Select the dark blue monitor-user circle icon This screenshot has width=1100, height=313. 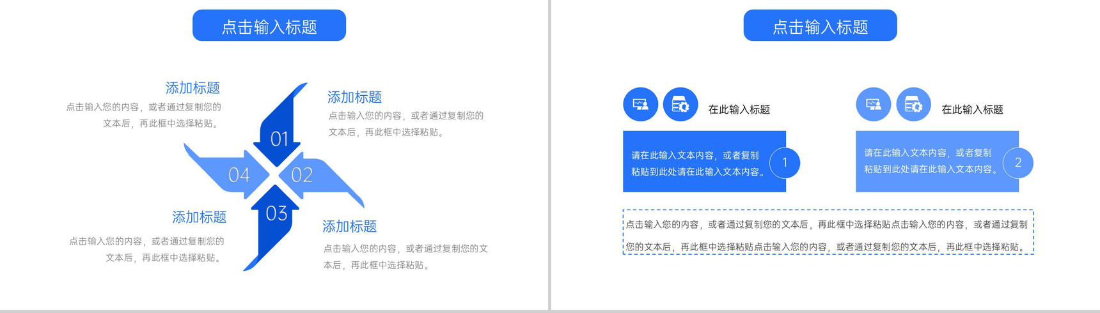click(x=641, y=104)
